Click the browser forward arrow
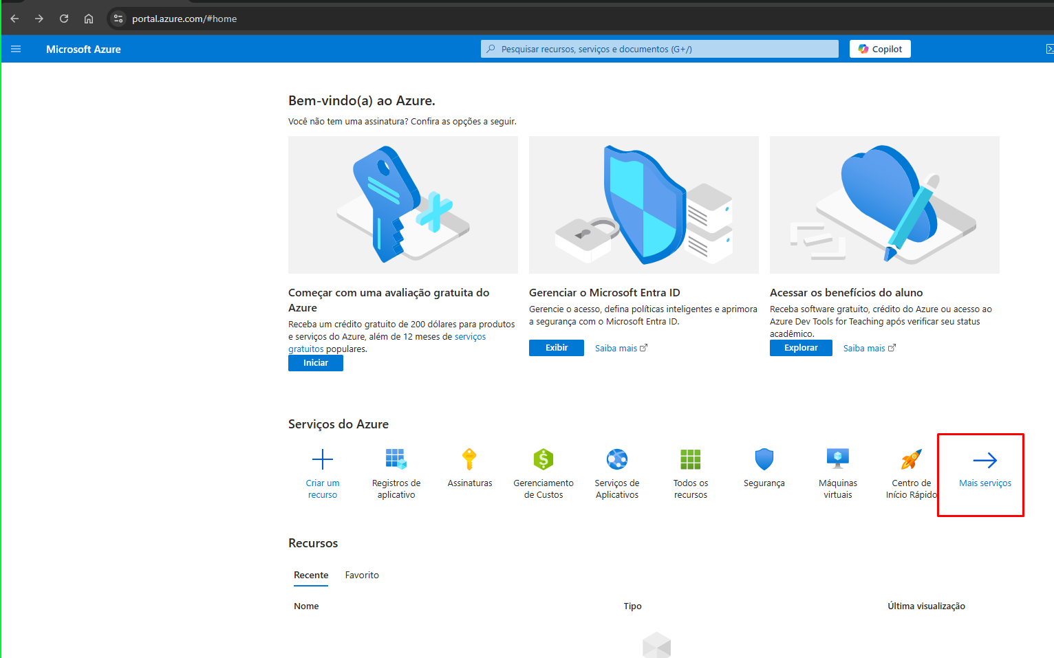Viewport: 1054px width, 658px height. 39,19
